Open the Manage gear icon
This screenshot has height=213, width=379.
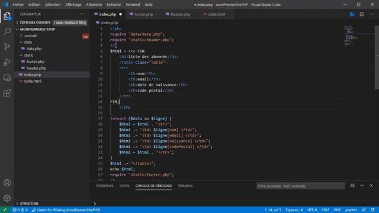[7, 198]
